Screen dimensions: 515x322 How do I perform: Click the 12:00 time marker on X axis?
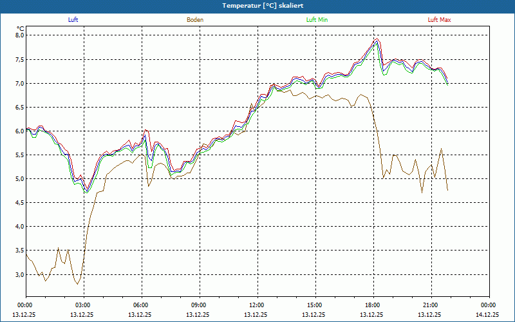tap(257, 305)
